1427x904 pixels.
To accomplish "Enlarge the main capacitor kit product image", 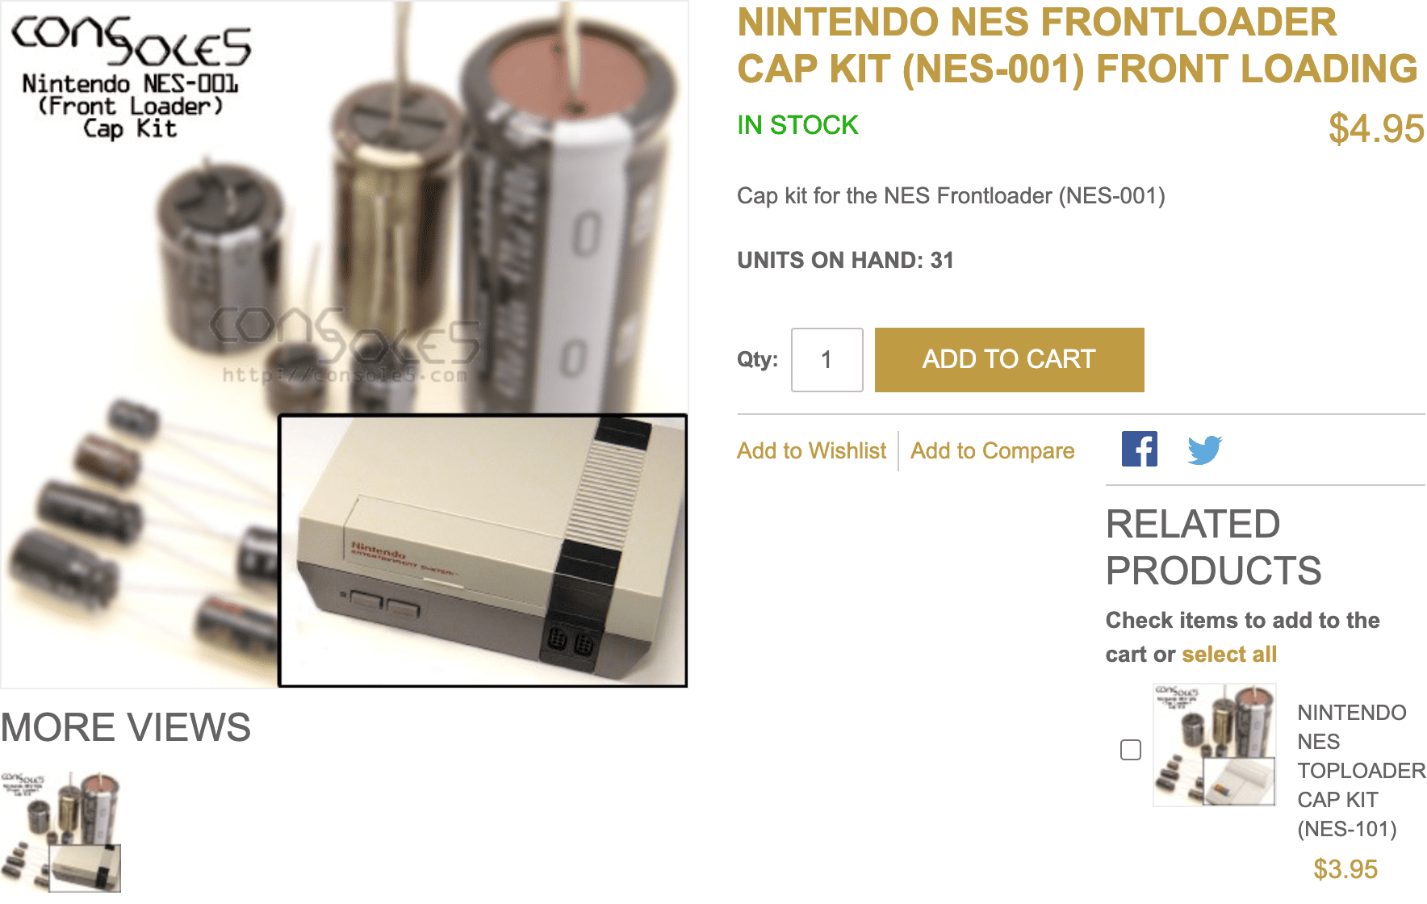I will pos(344,344).
